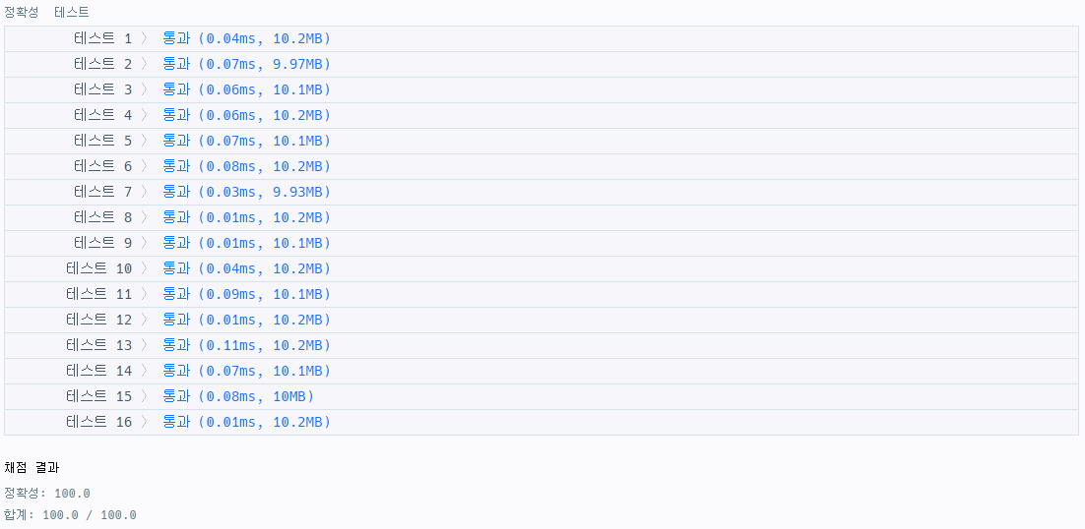This screenshot has height=529, width=1085.
Task: Select the 테스트 11 result row
Action: coord(542,294)
